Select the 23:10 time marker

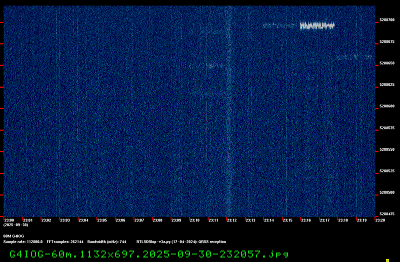click(x=194, y=220)
